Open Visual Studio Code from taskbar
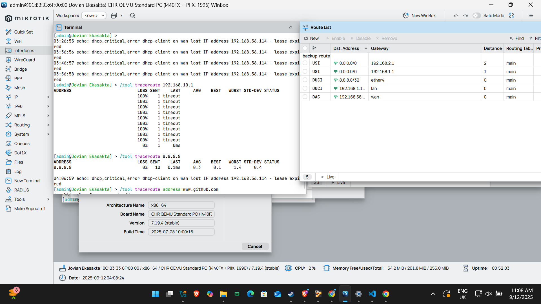 pos(372,294)
